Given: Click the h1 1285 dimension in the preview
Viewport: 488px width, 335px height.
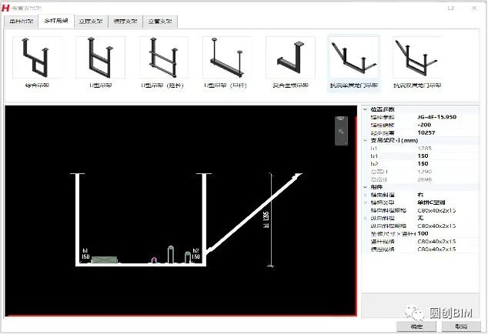Looking at the screenshot, I should (x=266, y=219).
